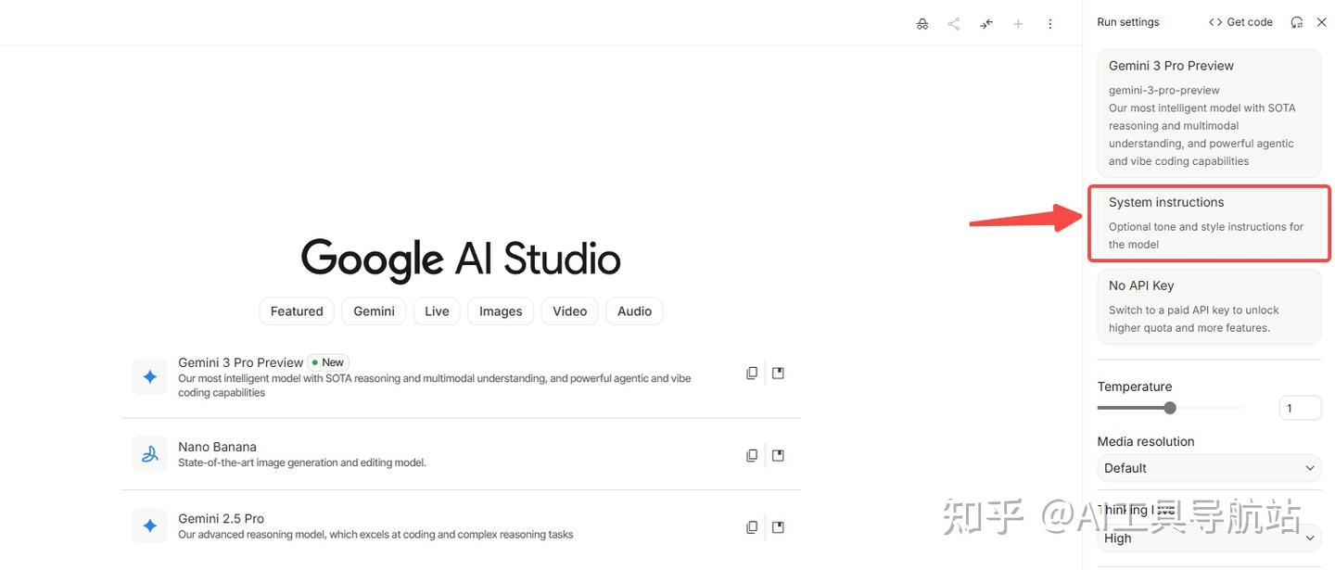This screenshot has height=570, width=1335.
Task: Switch to the Images filter tab
Action: [501, 311]
